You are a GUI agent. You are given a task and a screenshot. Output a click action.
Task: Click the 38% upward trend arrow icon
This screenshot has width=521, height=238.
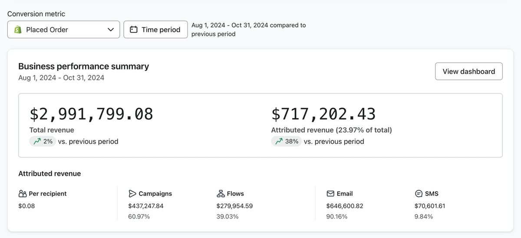point(279,141)
